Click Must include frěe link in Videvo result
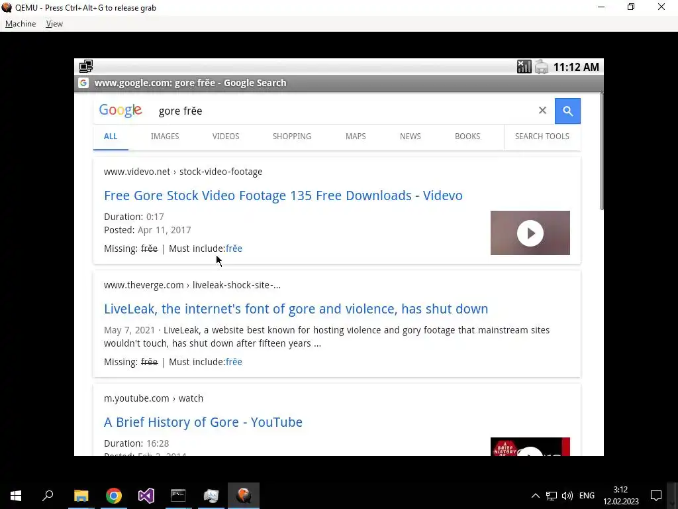Screen dimensions: 678x509 234,249
